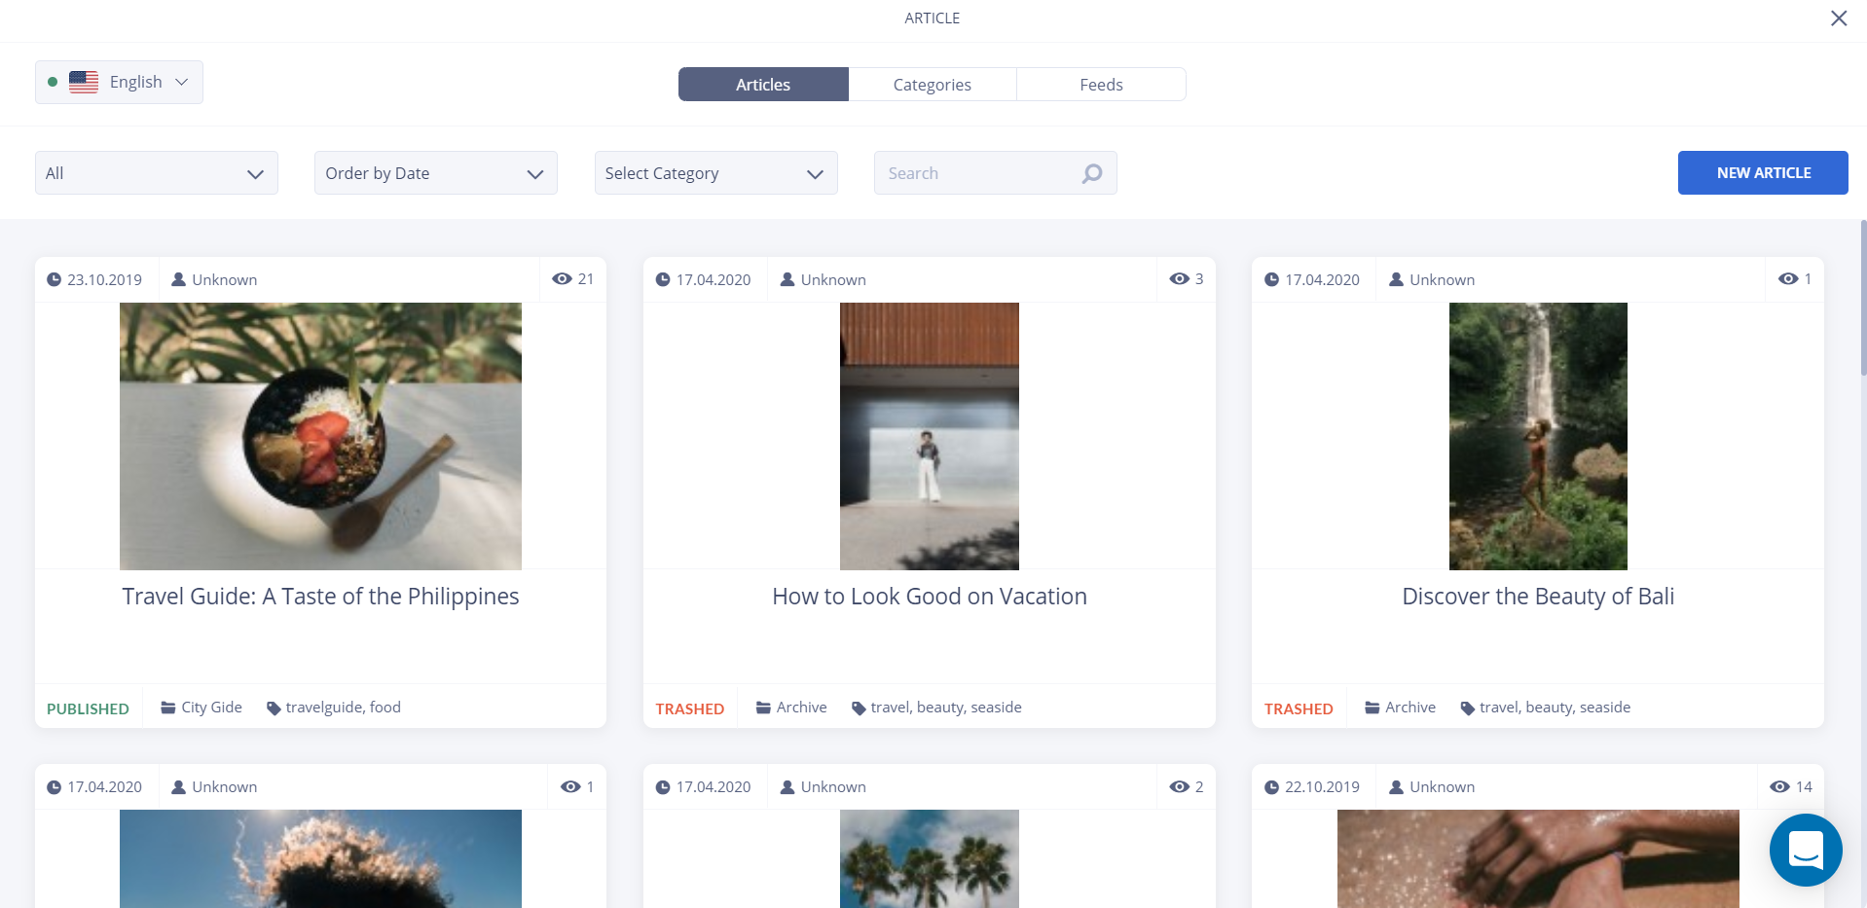Click the author icon on Bali article

(x=1396, y=280)
